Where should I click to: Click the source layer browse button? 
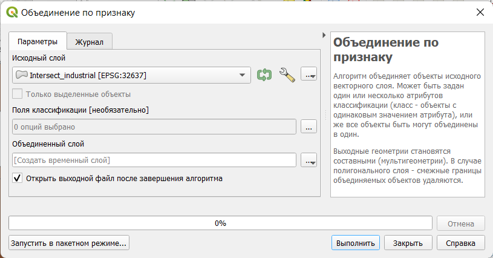309,74
